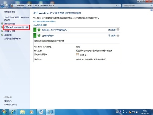Open 对网络进行疑难解答 link
This screenshot has height=115, width=153.
pos(12,39)
